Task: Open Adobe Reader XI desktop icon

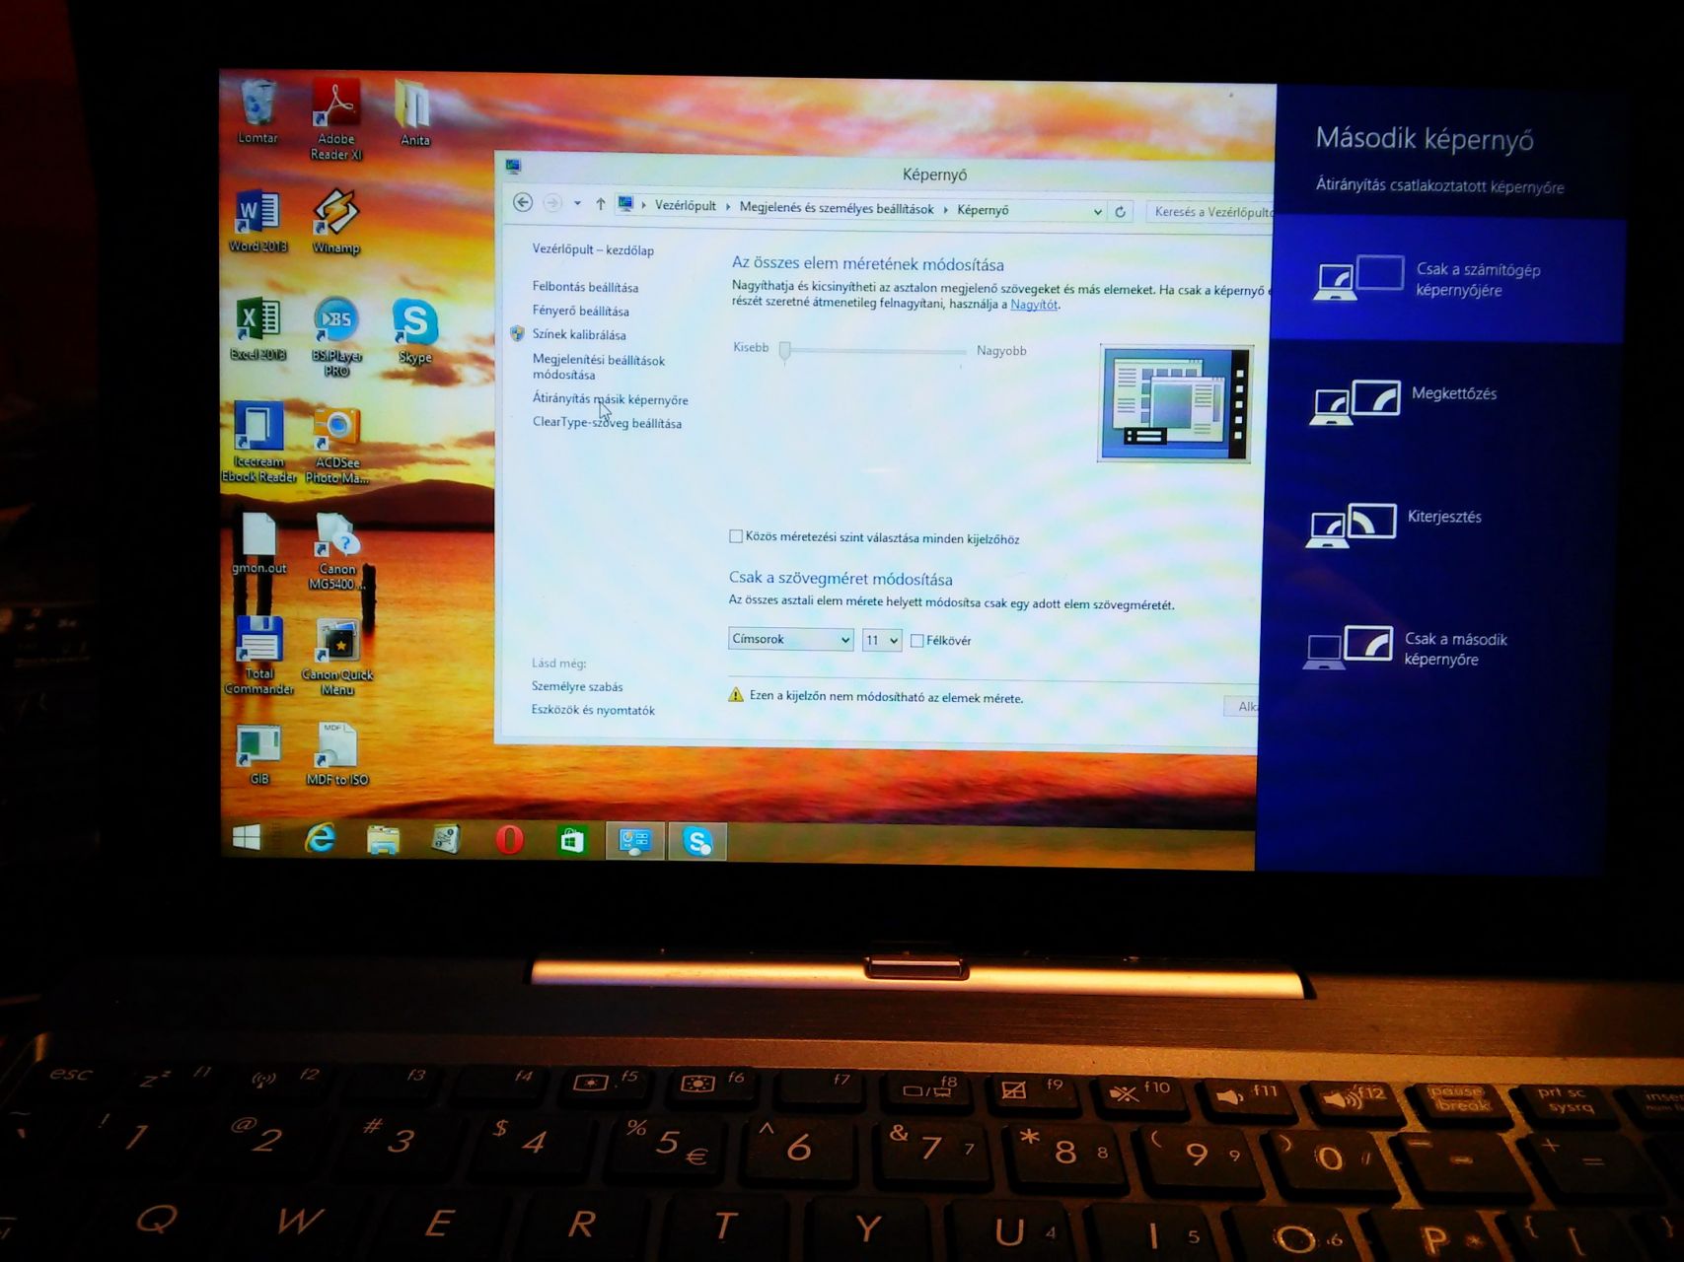Action: click(x=335, y=118)
